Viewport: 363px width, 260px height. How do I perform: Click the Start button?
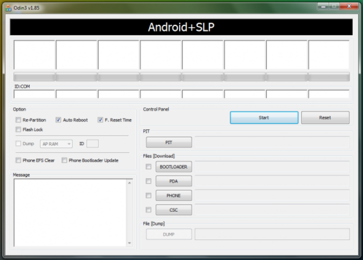(264, 117)
